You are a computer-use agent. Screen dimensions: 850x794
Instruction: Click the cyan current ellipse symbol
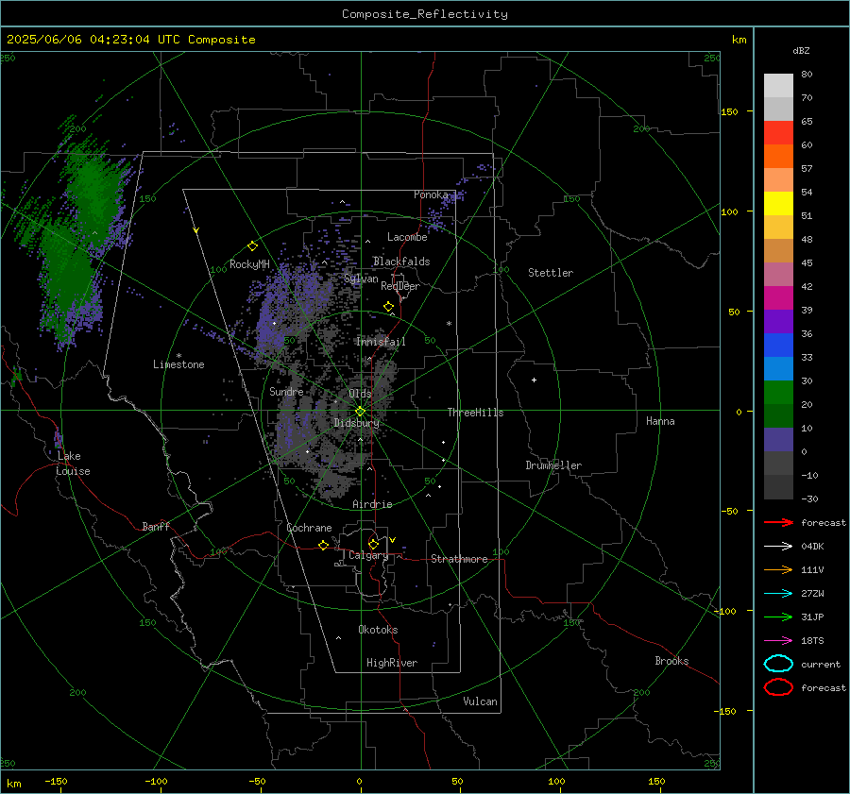click(778, 664)
